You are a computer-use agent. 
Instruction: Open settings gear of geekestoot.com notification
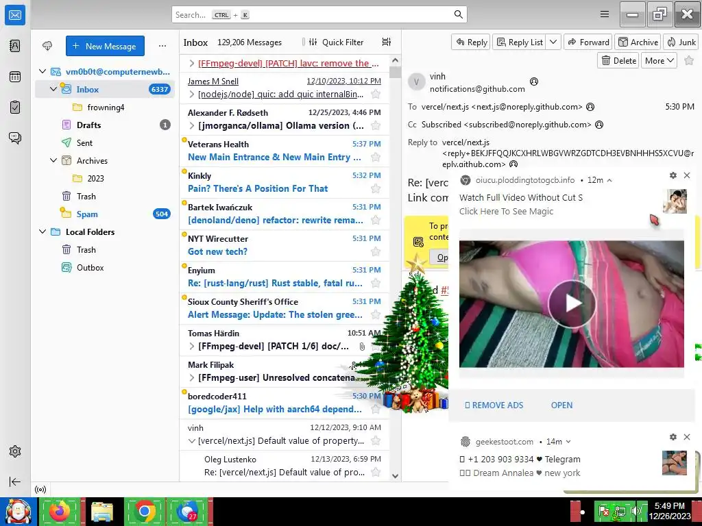click(x=673, y=437)
